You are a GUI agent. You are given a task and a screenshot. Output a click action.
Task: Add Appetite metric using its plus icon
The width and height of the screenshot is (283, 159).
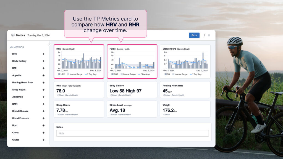(x=43, y=75)
